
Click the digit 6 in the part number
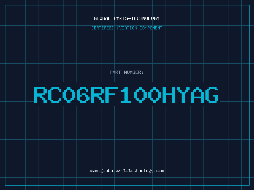tap(83, 95)
